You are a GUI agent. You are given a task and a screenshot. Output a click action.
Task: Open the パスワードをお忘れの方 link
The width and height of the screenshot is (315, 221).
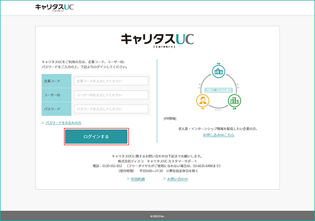click(x=63, y=123)
